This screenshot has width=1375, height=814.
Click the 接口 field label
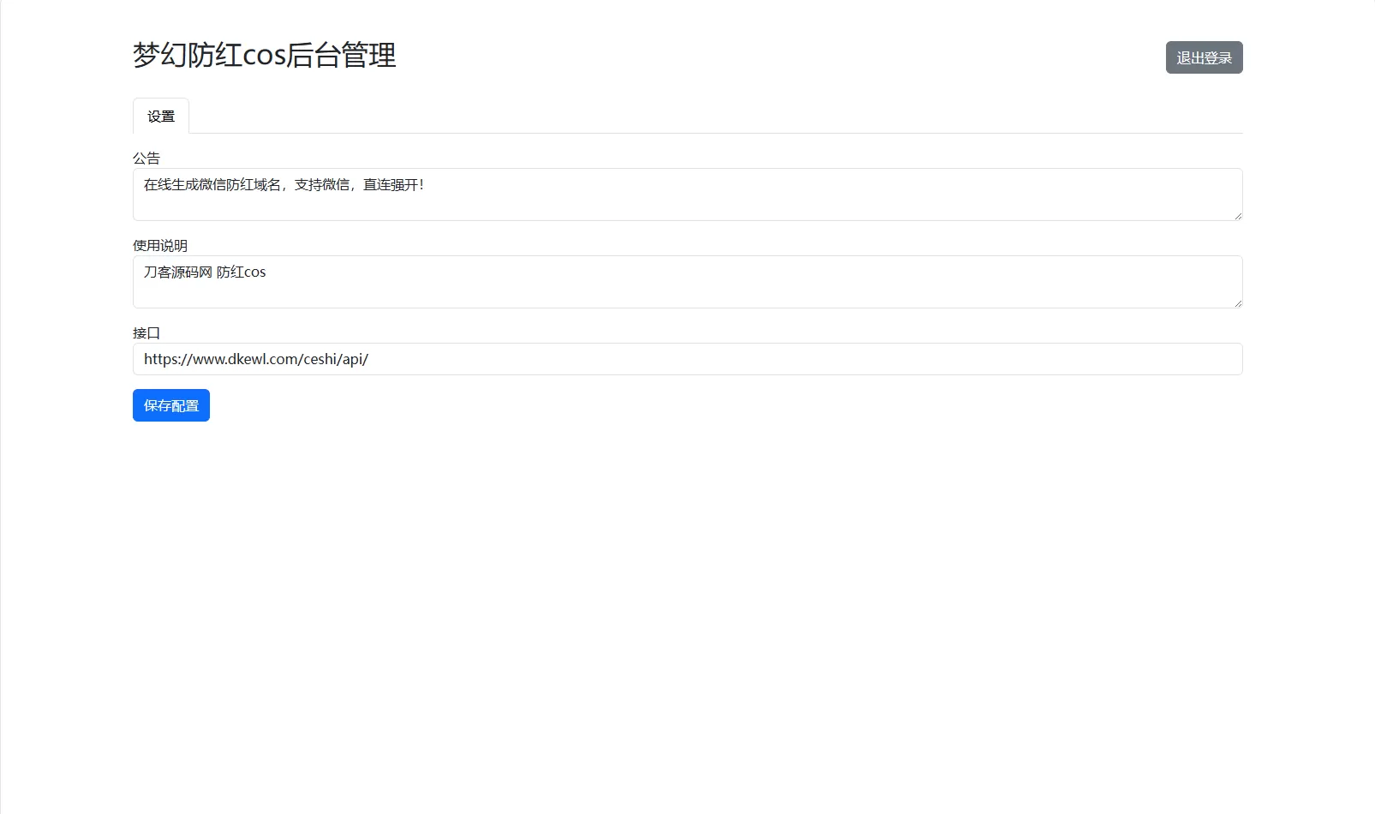(x=142, y=332)
